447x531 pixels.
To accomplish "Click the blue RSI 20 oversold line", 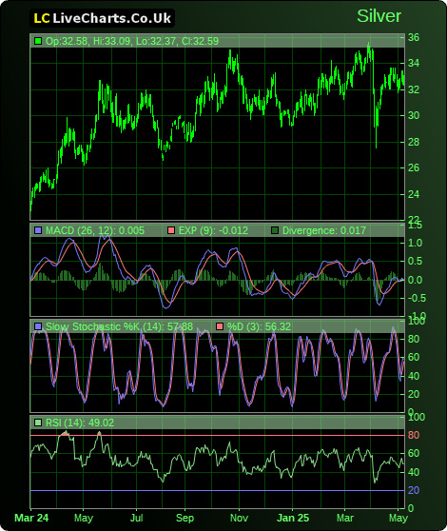I will click(x=217, y=490).
